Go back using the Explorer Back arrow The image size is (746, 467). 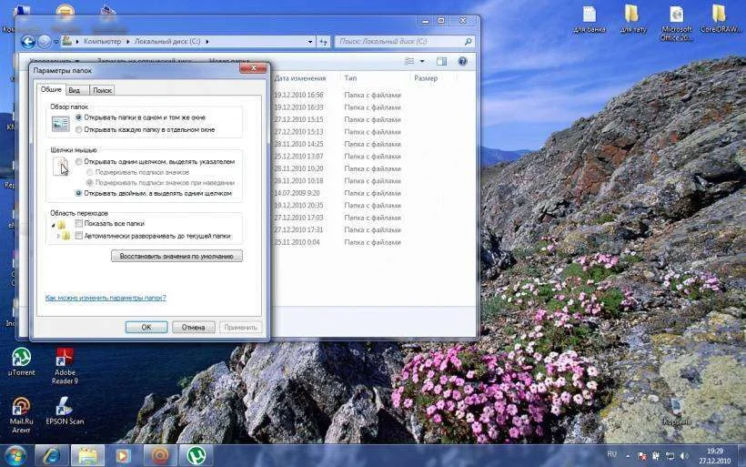click(x=28, y=42)
